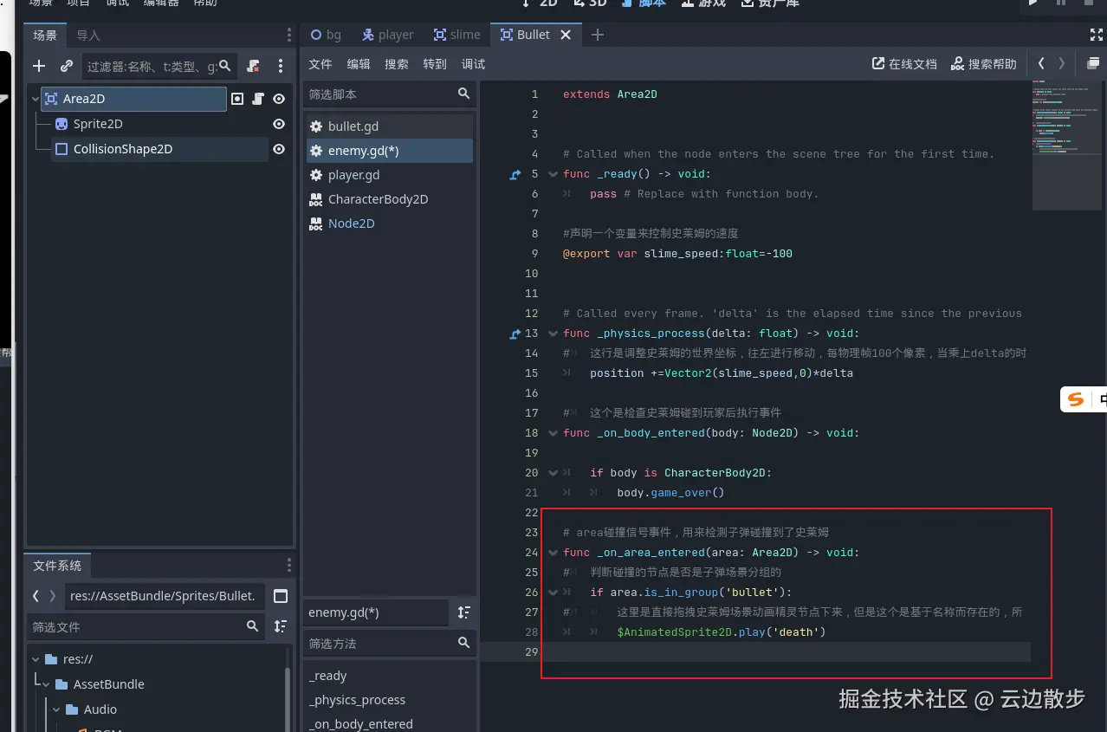The height and width of the screenshot is (732, 1107).
Task: Click search icon in filter methods box
Action: tap(464, 643)
